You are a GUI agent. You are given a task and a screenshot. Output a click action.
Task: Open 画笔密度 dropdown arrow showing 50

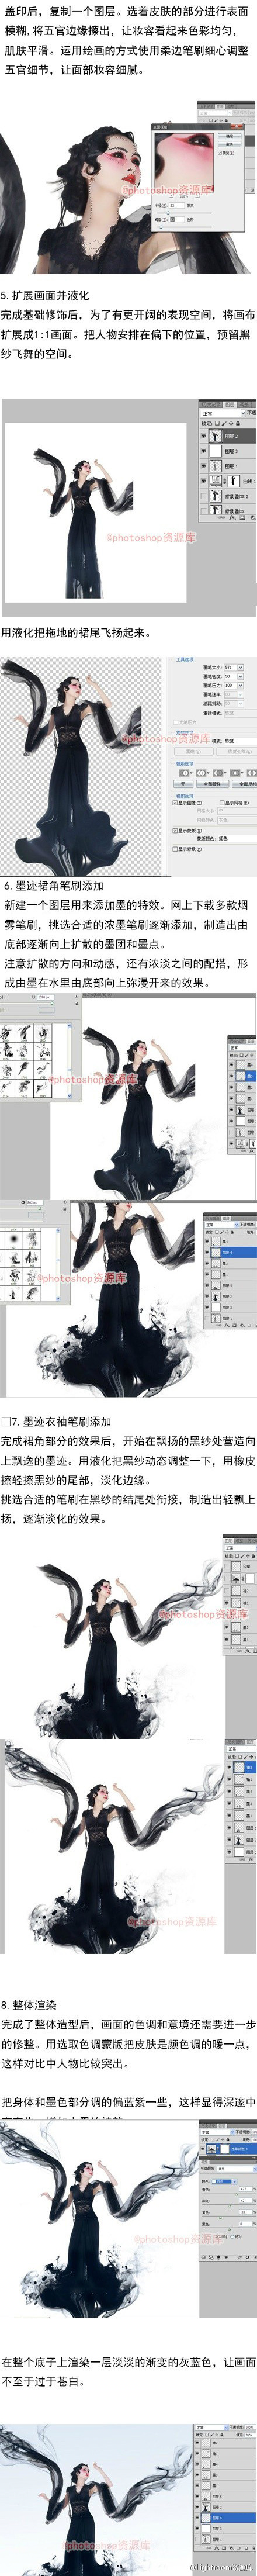[240, 676]
